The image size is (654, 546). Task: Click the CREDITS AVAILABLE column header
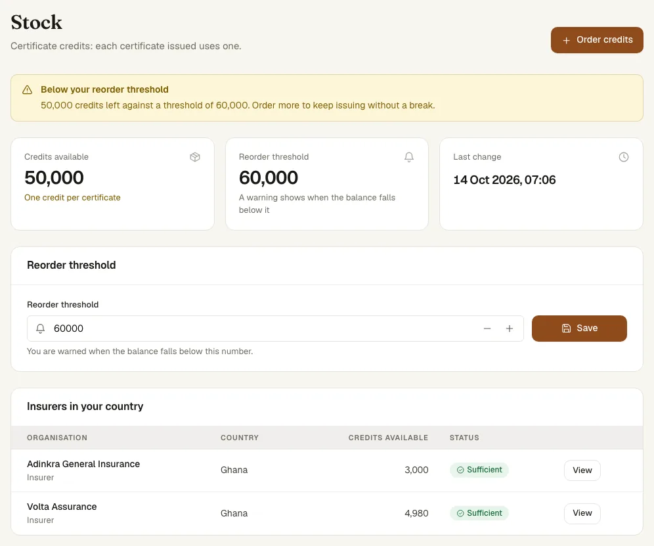388,438
